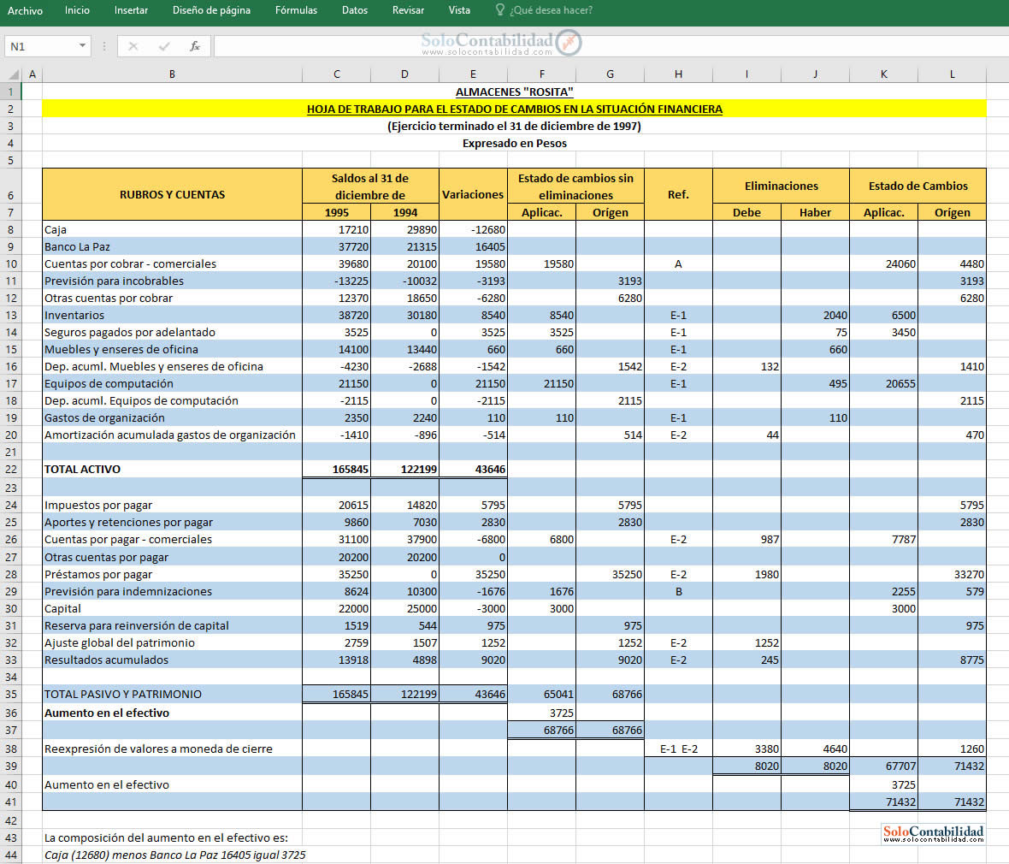Click the Eliminaciones header cell

point(782,186)
